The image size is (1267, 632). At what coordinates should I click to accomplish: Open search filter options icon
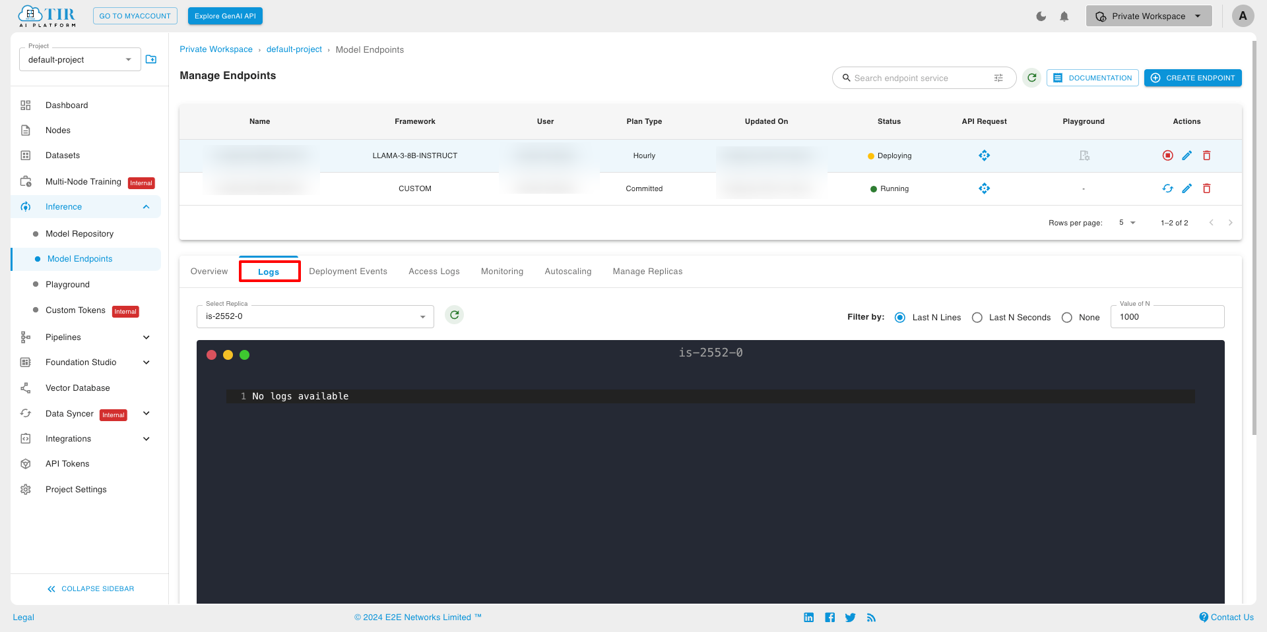[998, 78]
